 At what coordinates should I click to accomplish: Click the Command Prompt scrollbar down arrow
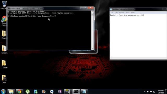click(92, 49)
